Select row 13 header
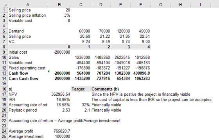The width and height of the screenshot is (219, 140). (x=4, y=73)
